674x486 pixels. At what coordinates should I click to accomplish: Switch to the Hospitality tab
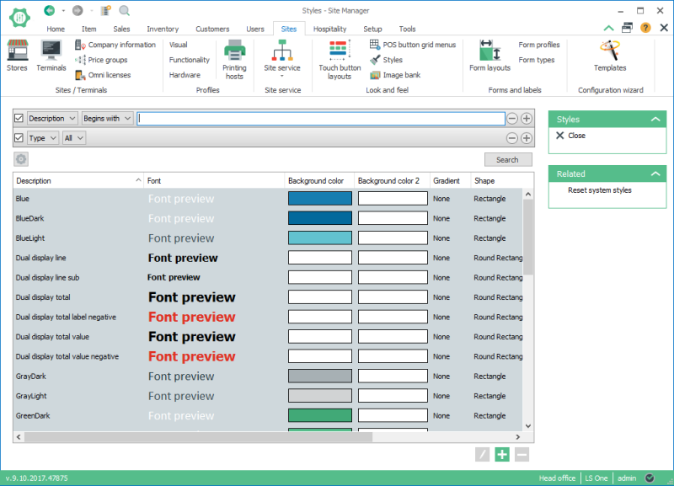(329, 29)
